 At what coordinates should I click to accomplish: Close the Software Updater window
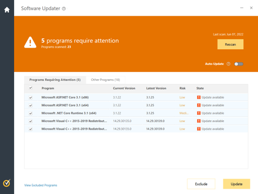[x=251, y=8]
